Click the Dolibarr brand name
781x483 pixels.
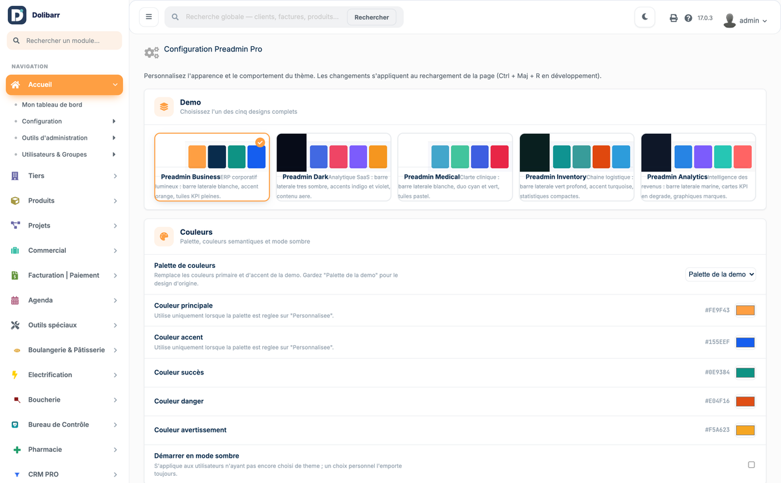pos(46,15)
